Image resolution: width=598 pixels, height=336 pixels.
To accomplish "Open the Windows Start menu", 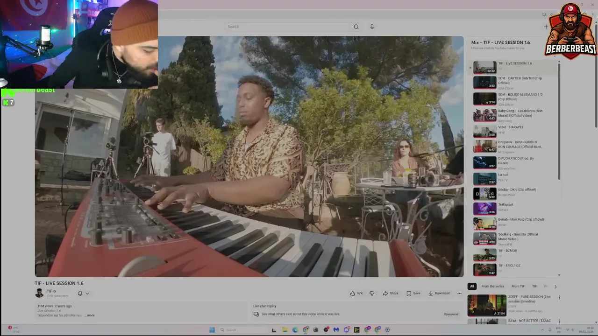I will pyautogui.click(x=212, y=330).
